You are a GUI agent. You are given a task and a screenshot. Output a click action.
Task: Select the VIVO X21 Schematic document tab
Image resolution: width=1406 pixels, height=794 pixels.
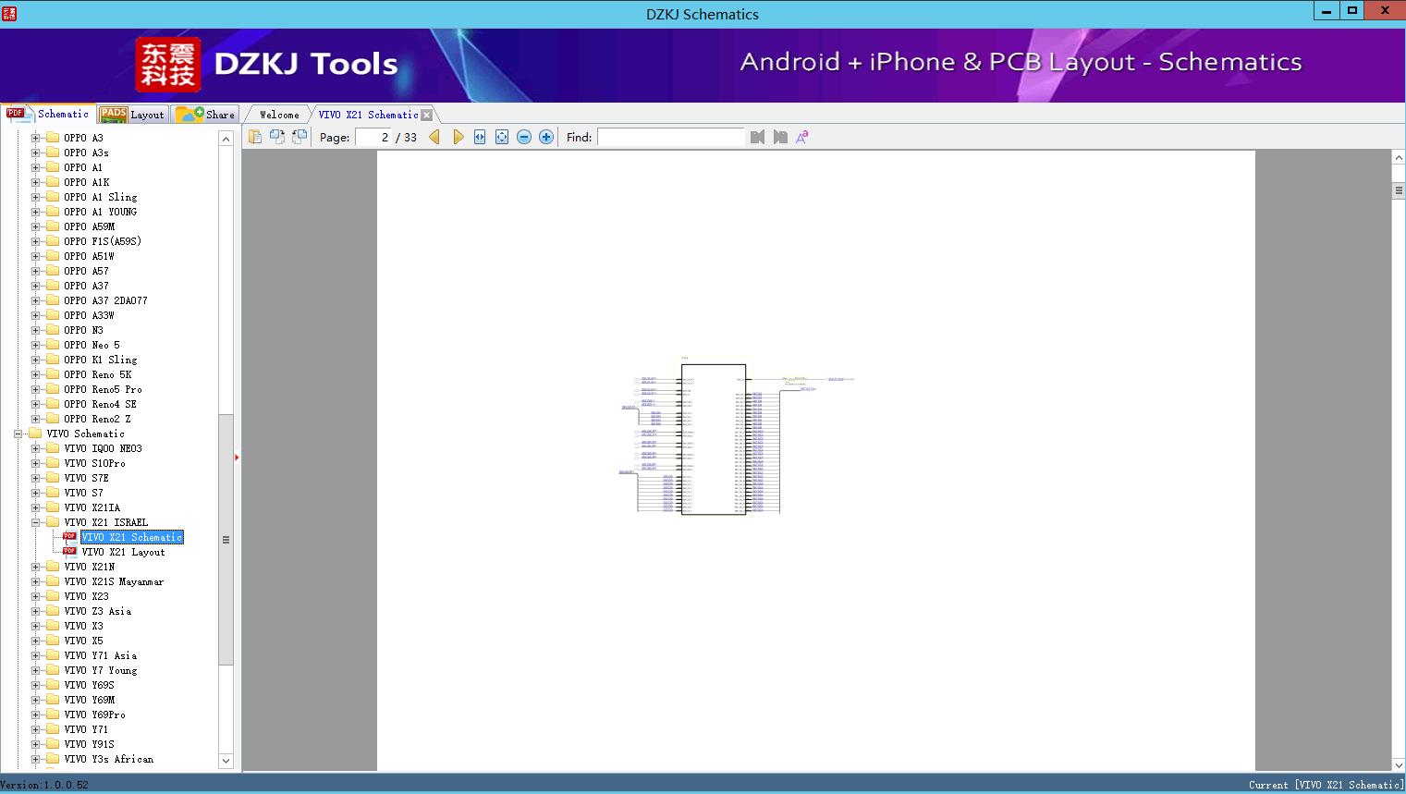(x=368, y=115)
